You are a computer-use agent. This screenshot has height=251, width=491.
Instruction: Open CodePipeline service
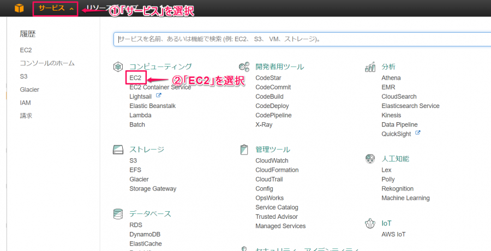coord(273,116)
